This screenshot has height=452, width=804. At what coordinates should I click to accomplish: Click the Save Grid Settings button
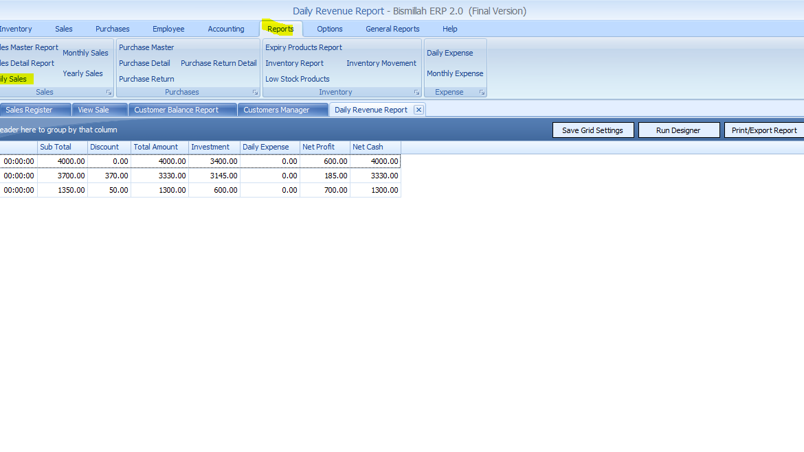pos(592,130)
